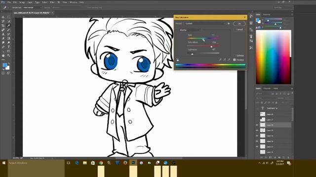
Task: Select the Move tool
Action: pyautogui.click(x=3, y=17)
